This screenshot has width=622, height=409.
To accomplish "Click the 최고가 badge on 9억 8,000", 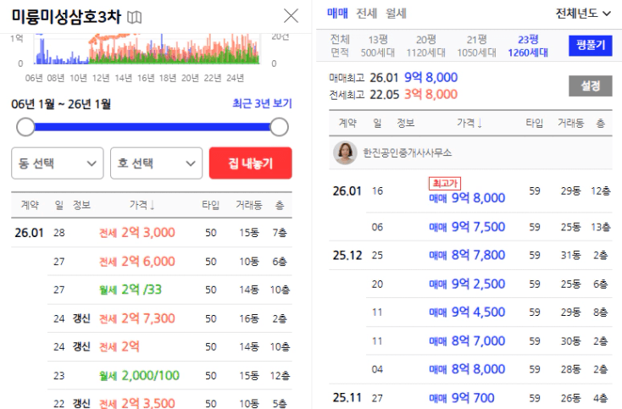I will tap(446, 183).
